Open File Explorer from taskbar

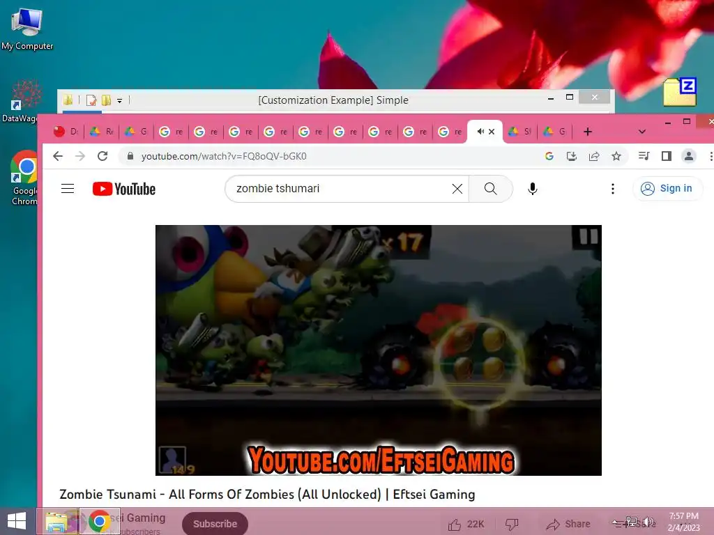tap(56, 521)
